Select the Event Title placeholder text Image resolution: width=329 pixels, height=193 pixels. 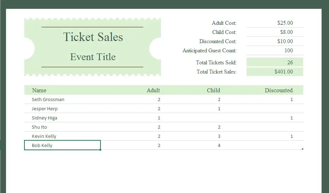coord(93,57)
